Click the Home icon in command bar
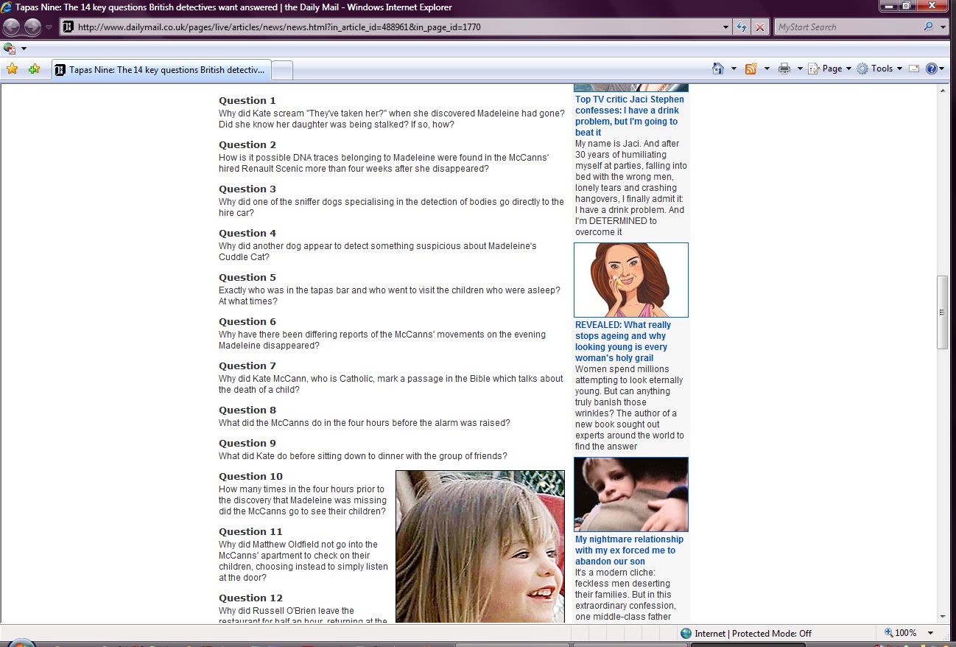Viewport: 956px width, 647px height. pos(718,69)
